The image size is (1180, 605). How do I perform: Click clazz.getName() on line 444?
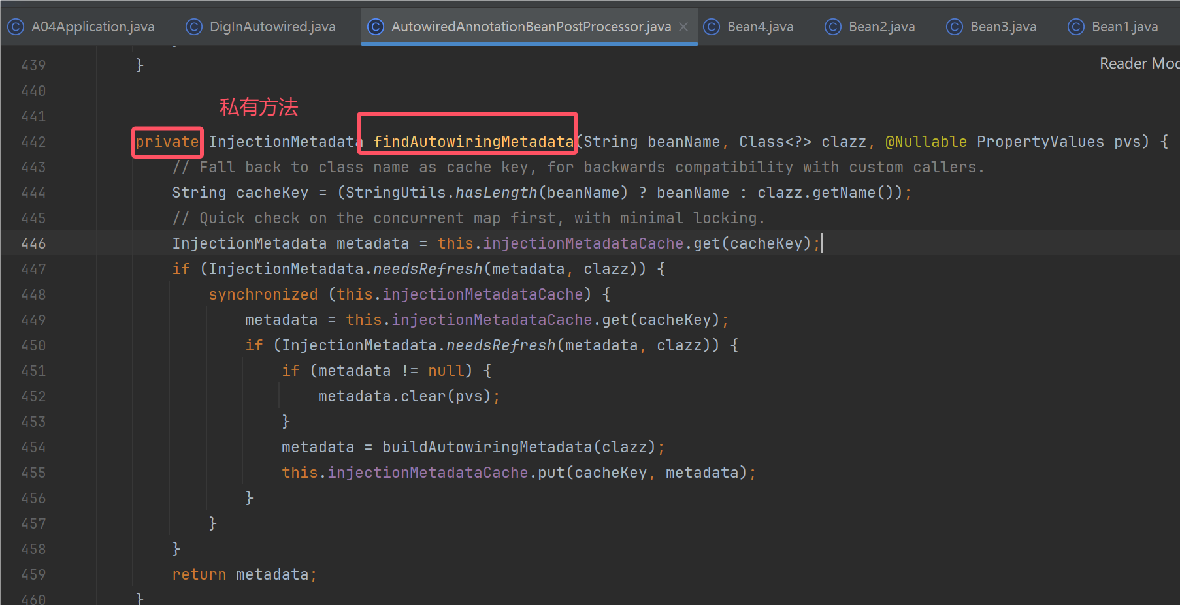(x=825, y=193)
